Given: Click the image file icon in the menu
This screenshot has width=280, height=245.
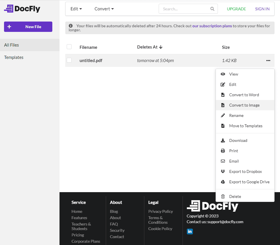Looking at the screenshot, I should pyautogui.click(x=223, y=105).
